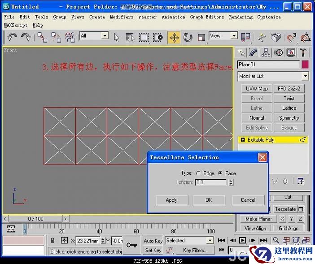Open selection filter All dropdown
315x264 pixels.
pos(105,36)
